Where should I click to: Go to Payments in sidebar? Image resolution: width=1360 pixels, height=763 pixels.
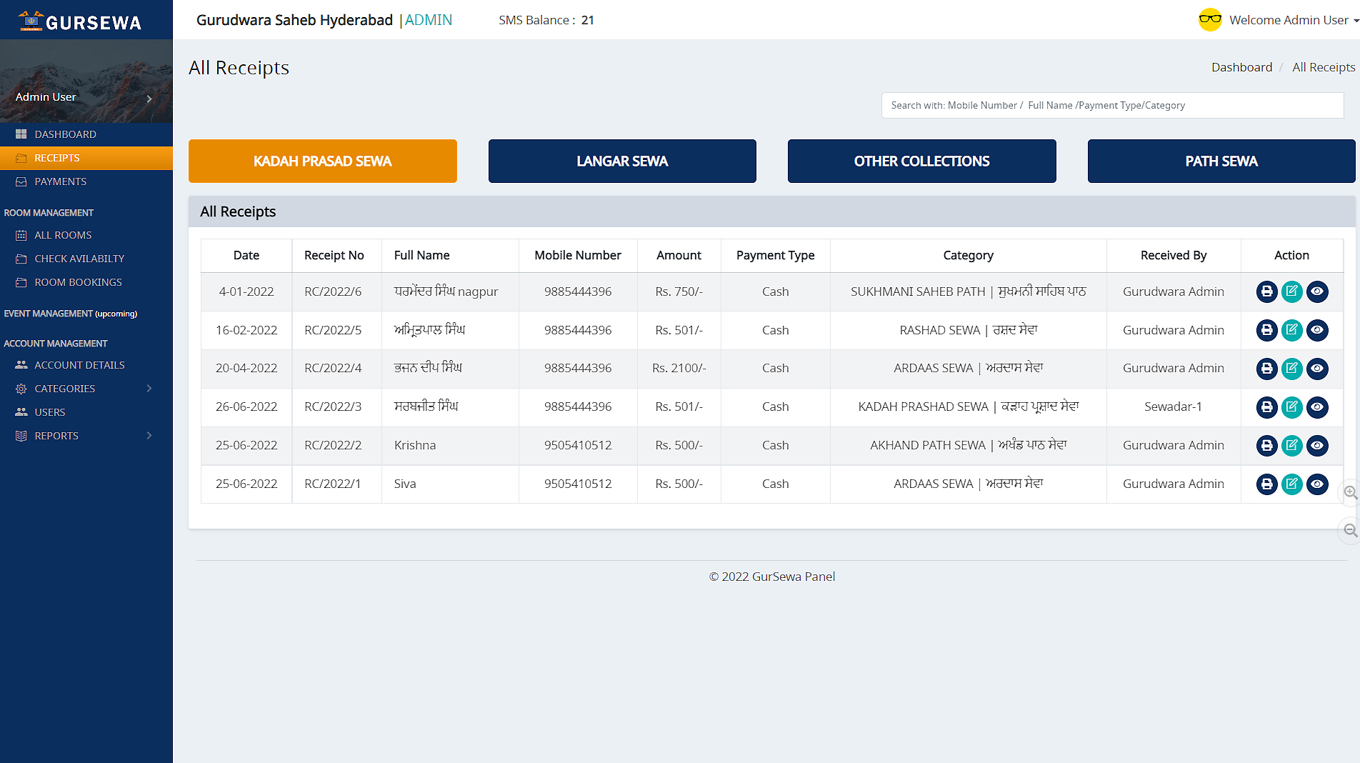click(60, 181)
